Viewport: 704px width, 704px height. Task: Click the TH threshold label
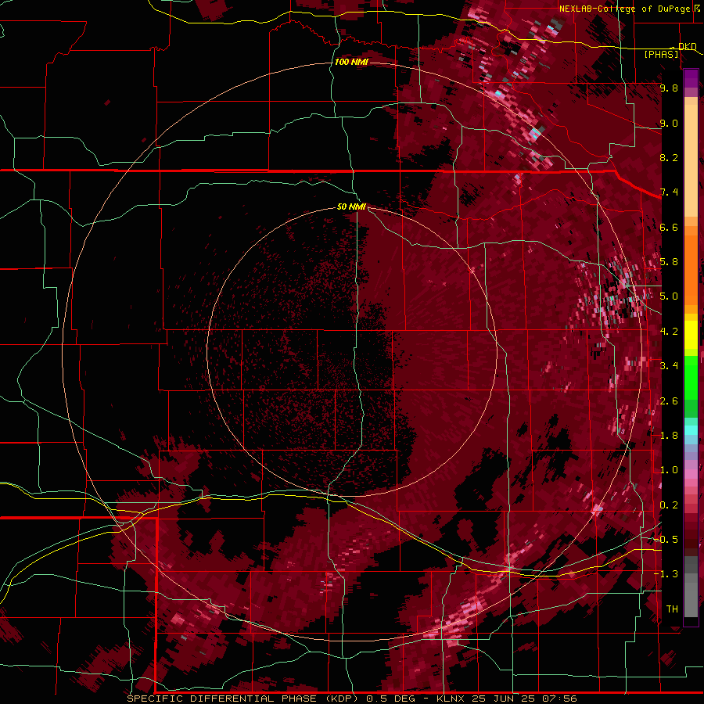coord(672,609)
